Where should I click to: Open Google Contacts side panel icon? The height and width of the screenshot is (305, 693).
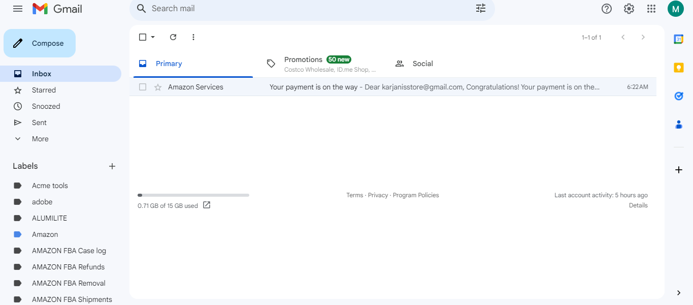(x=678, y=125)
